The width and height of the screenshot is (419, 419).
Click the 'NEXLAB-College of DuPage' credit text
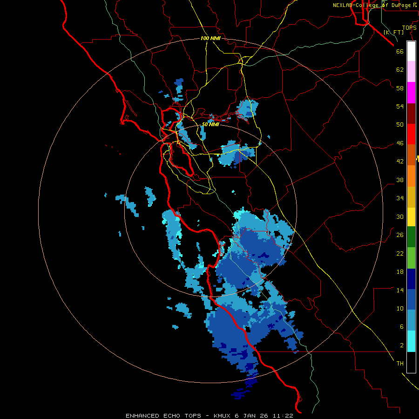(372, 5)
